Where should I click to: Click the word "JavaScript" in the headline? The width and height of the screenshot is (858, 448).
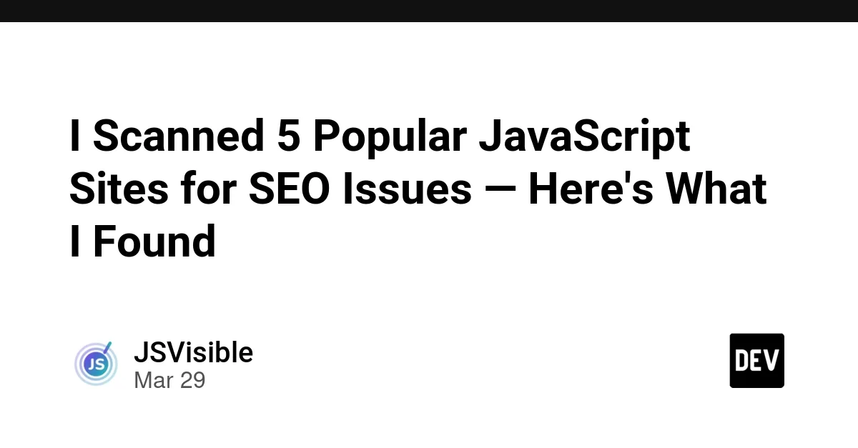point(584,136)
